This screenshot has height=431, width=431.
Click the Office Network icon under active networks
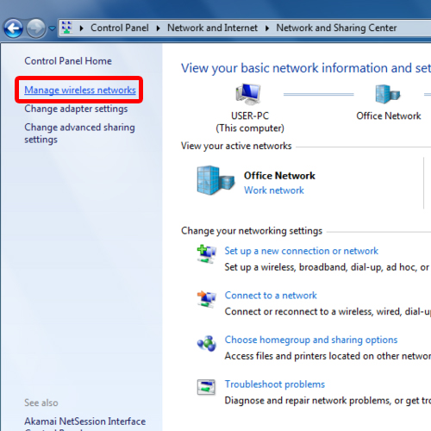215,180
